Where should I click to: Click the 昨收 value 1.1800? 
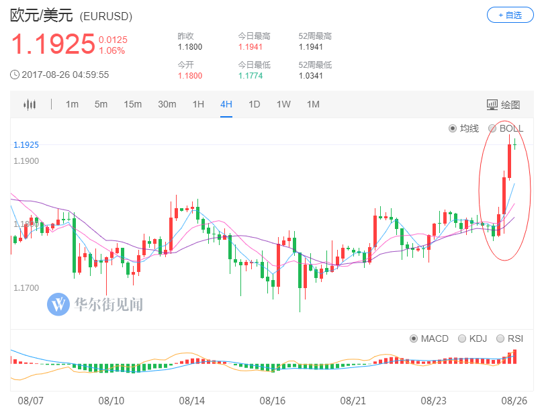click(x=190, y=47)
